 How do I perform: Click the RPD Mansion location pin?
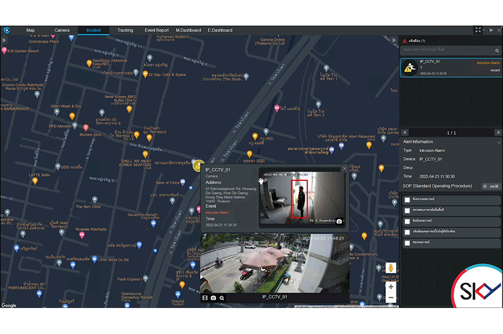(x=75, y=126)
